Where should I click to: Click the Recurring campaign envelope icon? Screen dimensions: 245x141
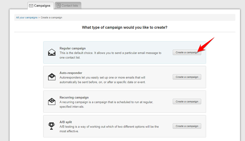(x=52, y=101)
